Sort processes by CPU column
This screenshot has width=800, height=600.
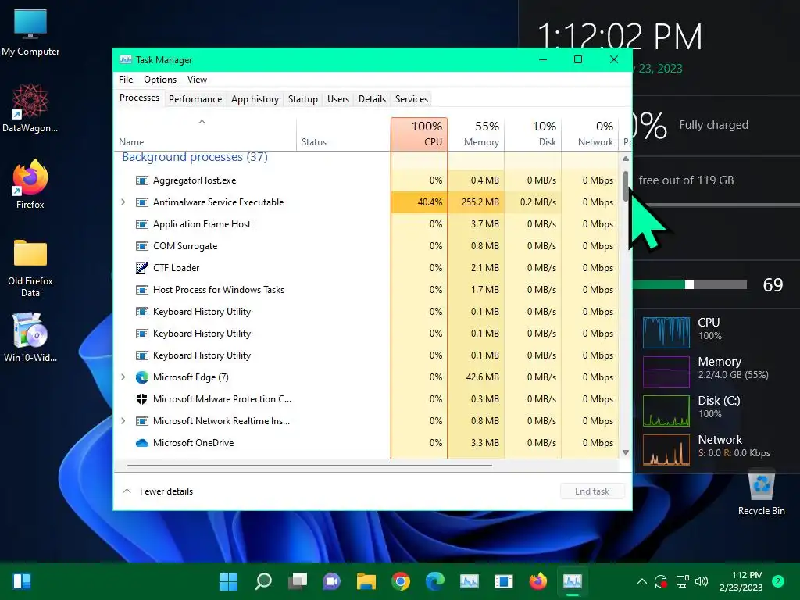(x=419, y=134)
